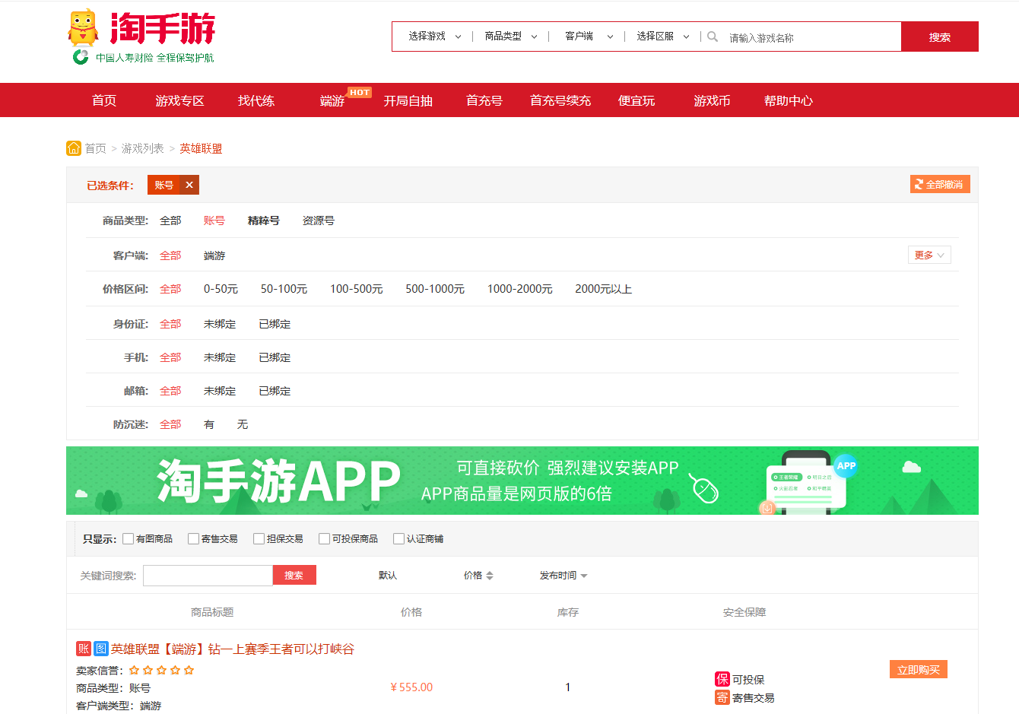
Task: Open the 首充号 nav item
Action: pyautogui.click(x=484, y=100)
